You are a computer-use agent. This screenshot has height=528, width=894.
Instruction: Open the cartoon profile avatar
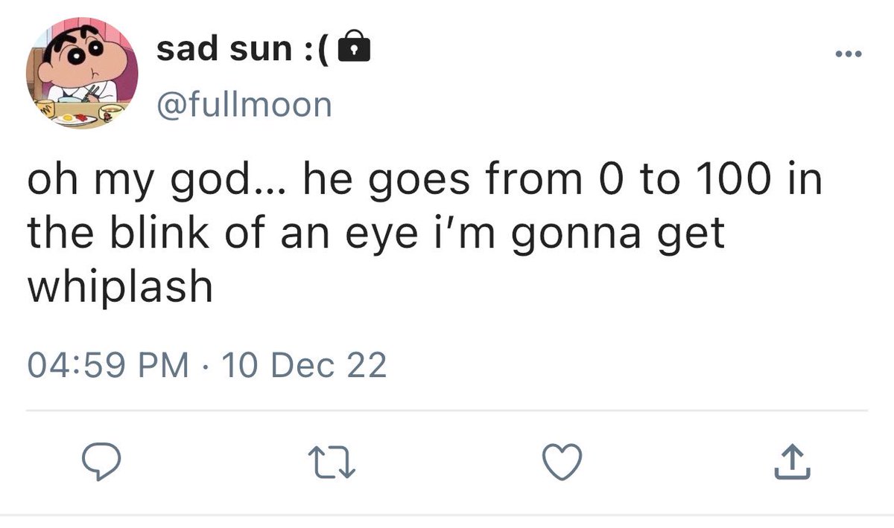[x=82, y=77]
